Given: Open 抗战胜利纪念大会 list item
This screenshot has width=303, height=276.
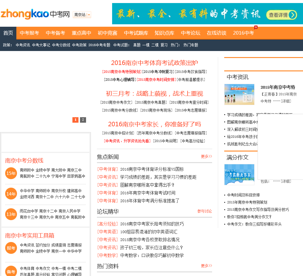Looking at the screenshot, I should pos(242,144).
